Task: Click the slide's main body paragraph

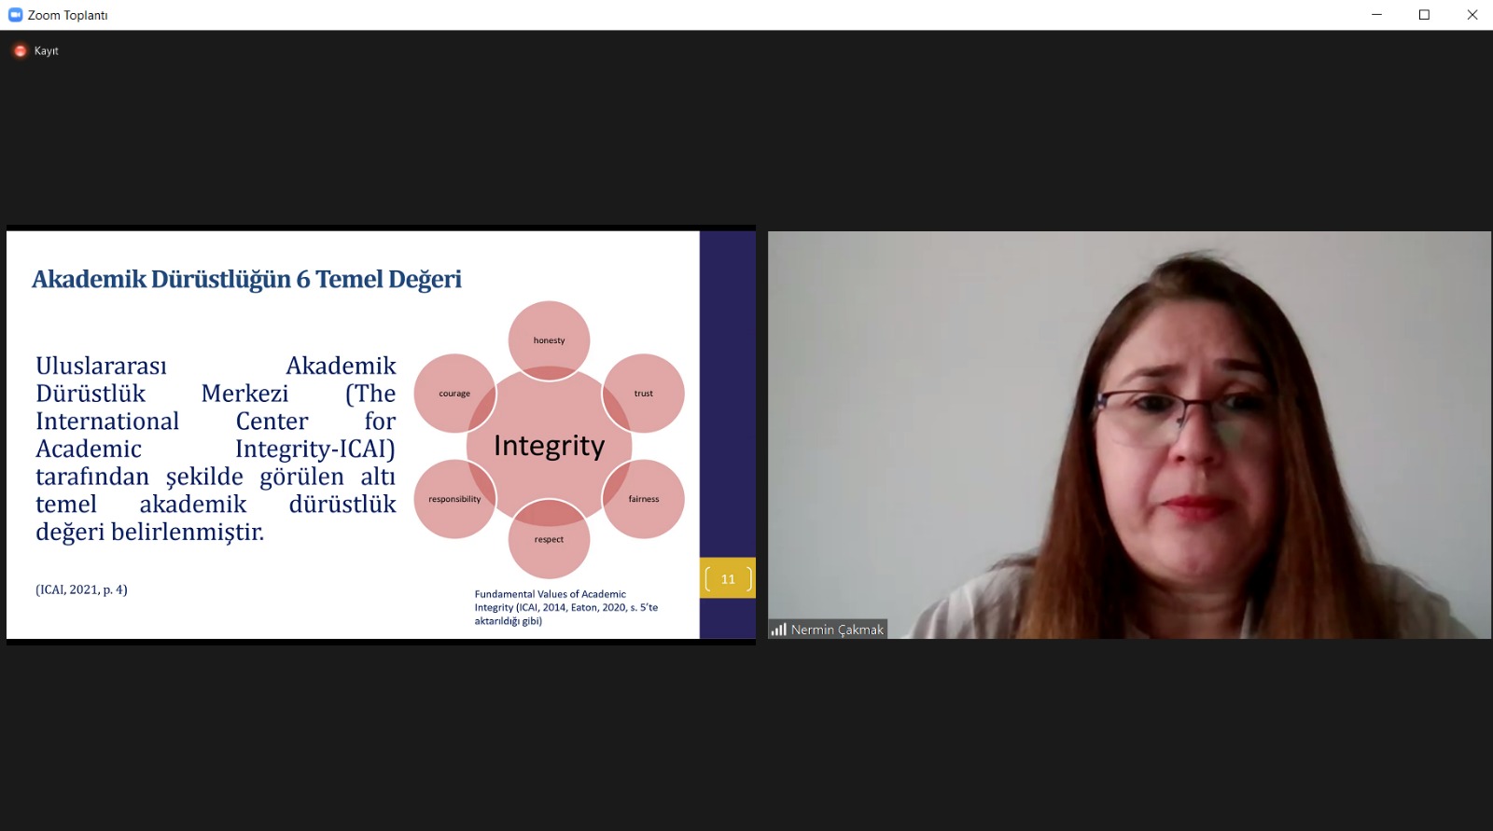Action: point(216,449)
